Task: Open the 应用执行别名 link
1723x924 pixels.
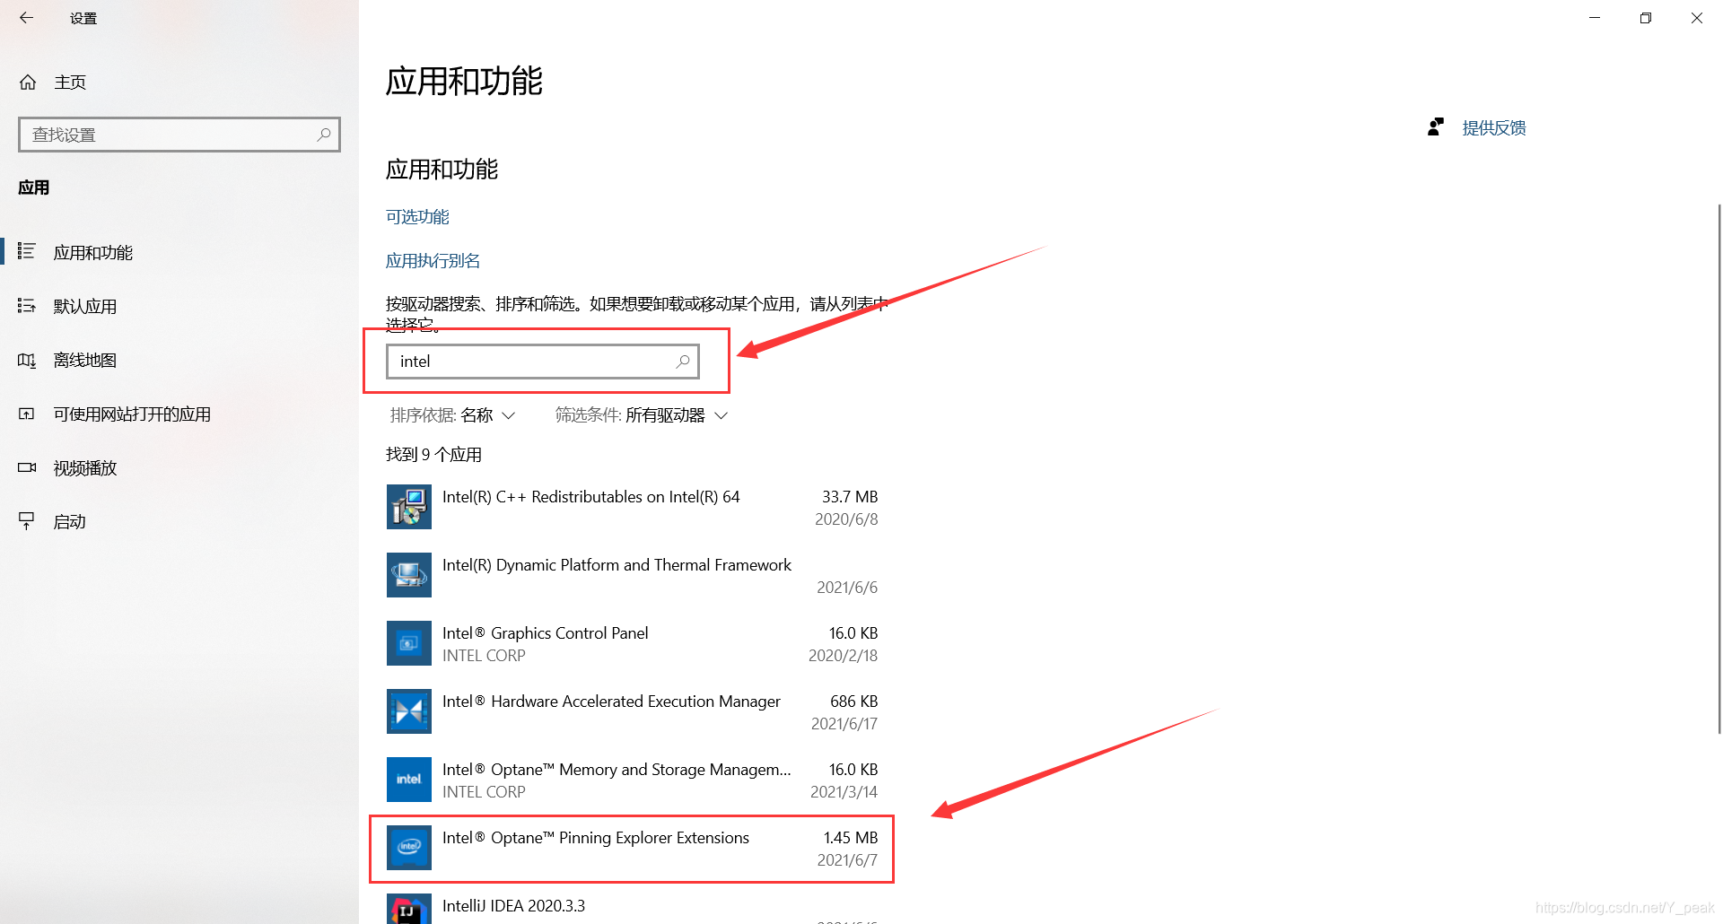Action: tap(433, 261)
